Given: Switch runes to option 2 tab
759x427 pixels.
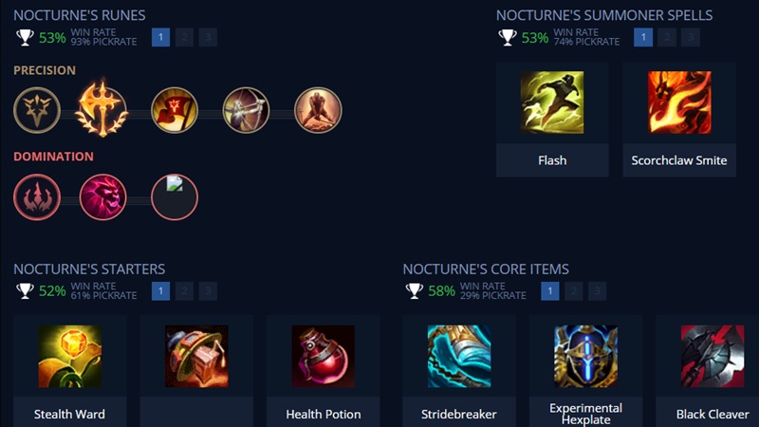Looking at the screenshot, I should 184,37.
